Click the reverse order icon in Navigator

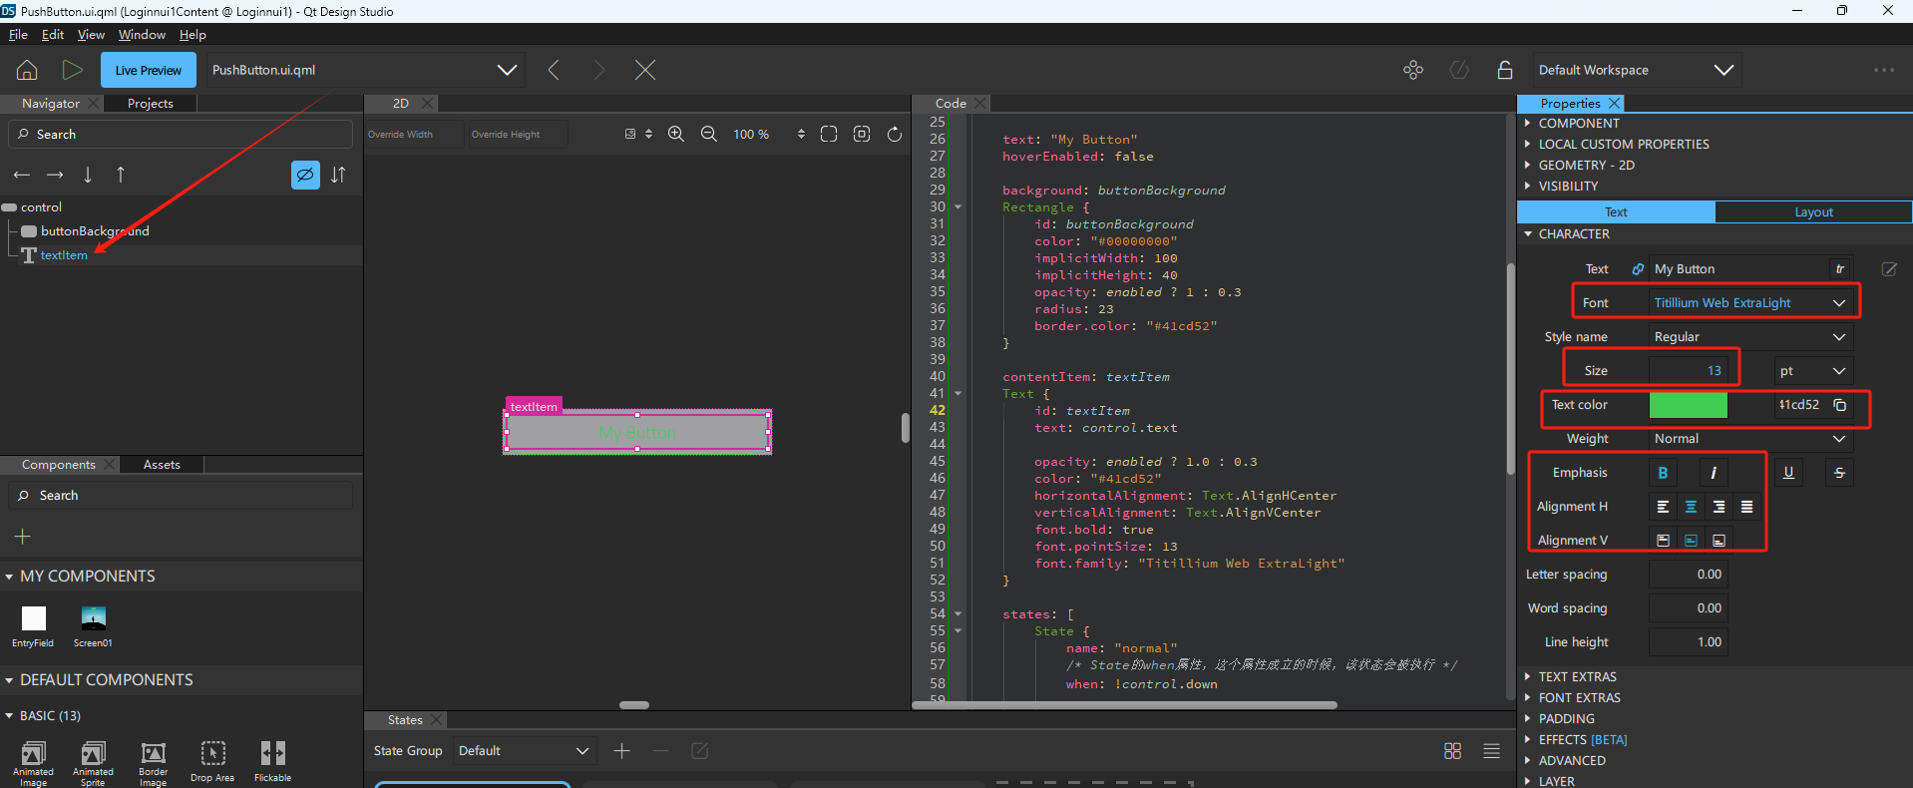tap(338, 175)
